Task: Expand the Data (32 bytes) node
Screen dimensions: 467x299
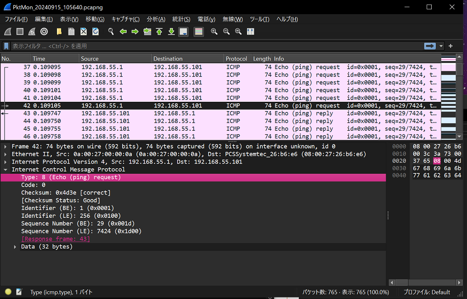Action: pos(15,247)
